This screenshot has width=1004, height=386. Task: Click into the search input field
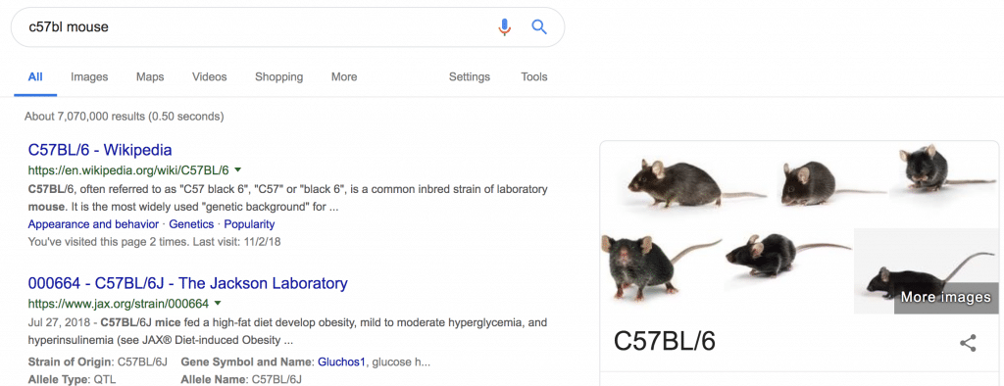tap(256, 26)
